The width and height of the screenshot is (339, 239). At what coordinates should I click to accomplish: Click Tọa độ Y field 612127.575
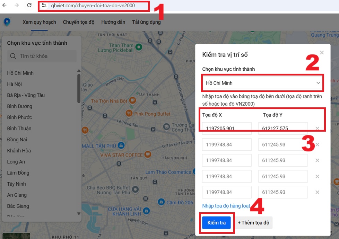coord(283,129)
